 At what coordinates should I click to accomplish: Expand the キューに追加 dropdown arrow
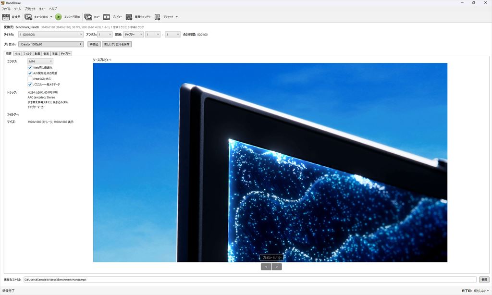click(51, 17)
